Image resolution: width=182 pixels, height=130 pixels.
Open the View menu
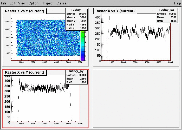(x=22, y=3)
